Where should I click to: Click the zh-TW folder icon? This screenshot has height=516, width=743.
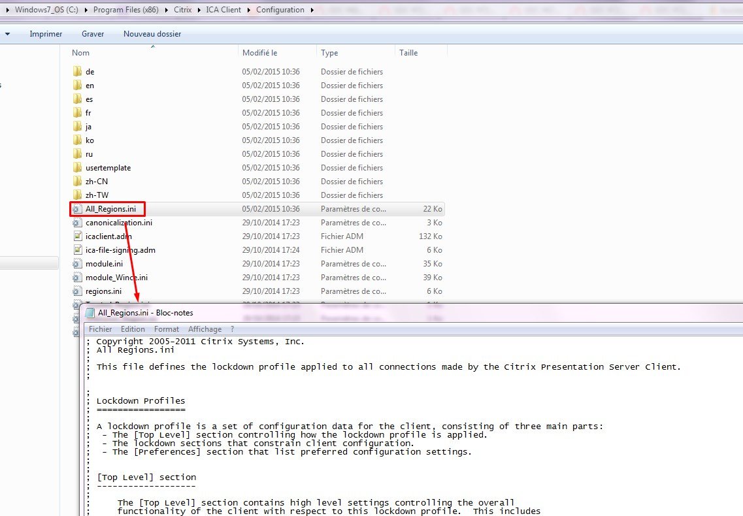77,195
